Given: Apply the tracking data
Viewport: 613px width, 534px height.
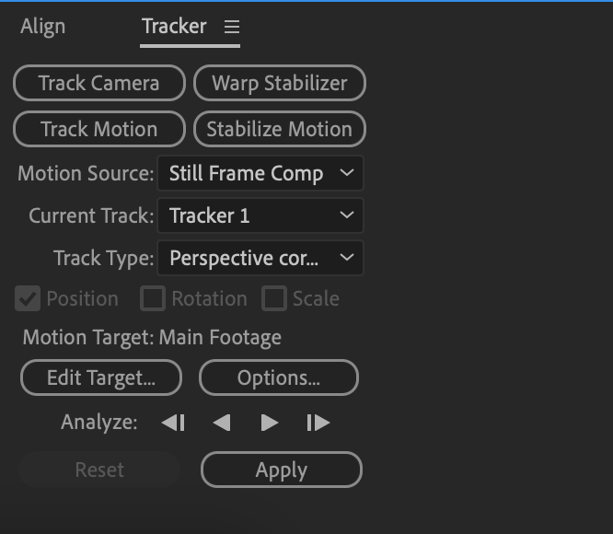Looking at the screenshot, I should click(282, 470).
